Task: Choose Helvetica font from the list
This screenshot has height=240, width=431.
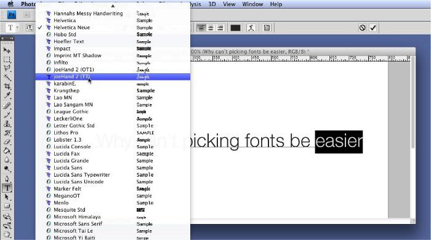Action: click(113, 20)
